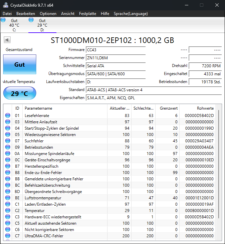Viewport: 225px width, 244px height.
Task: Click status icon for Start/Stopp-Zyklen row
Action: pyautogui.click(x=8, y=128)
